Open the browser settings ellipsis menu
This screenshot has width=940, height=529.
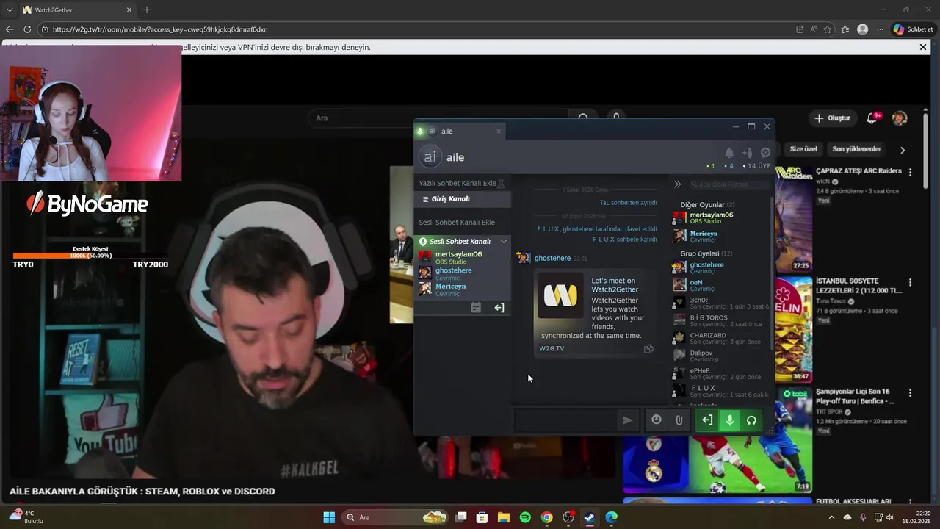click(880, 29)
